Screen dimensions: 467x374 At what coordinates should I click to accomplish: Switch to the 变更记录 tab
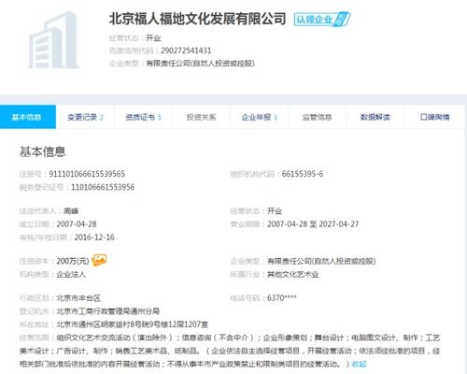tap(85, 117)
